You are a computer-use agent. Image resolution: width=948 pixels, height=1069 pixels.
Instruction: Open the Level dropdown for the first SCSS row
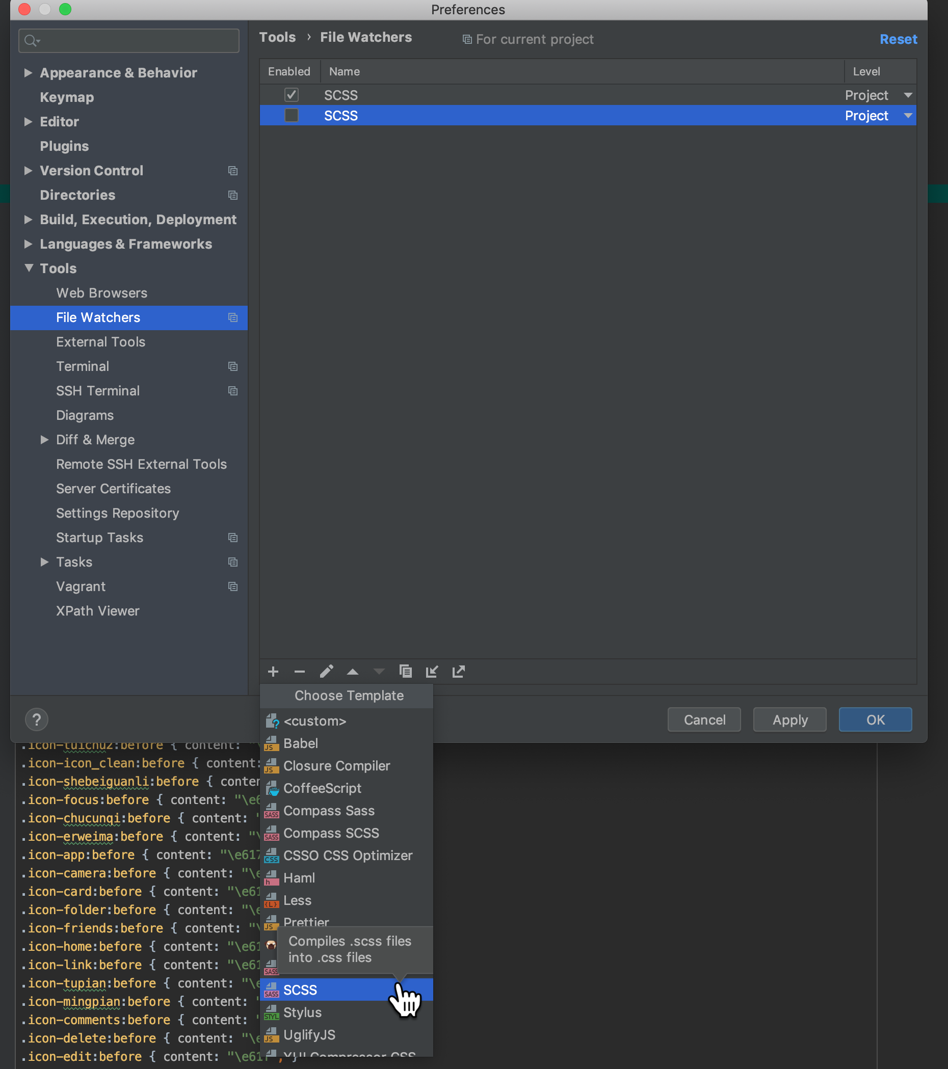908,95
